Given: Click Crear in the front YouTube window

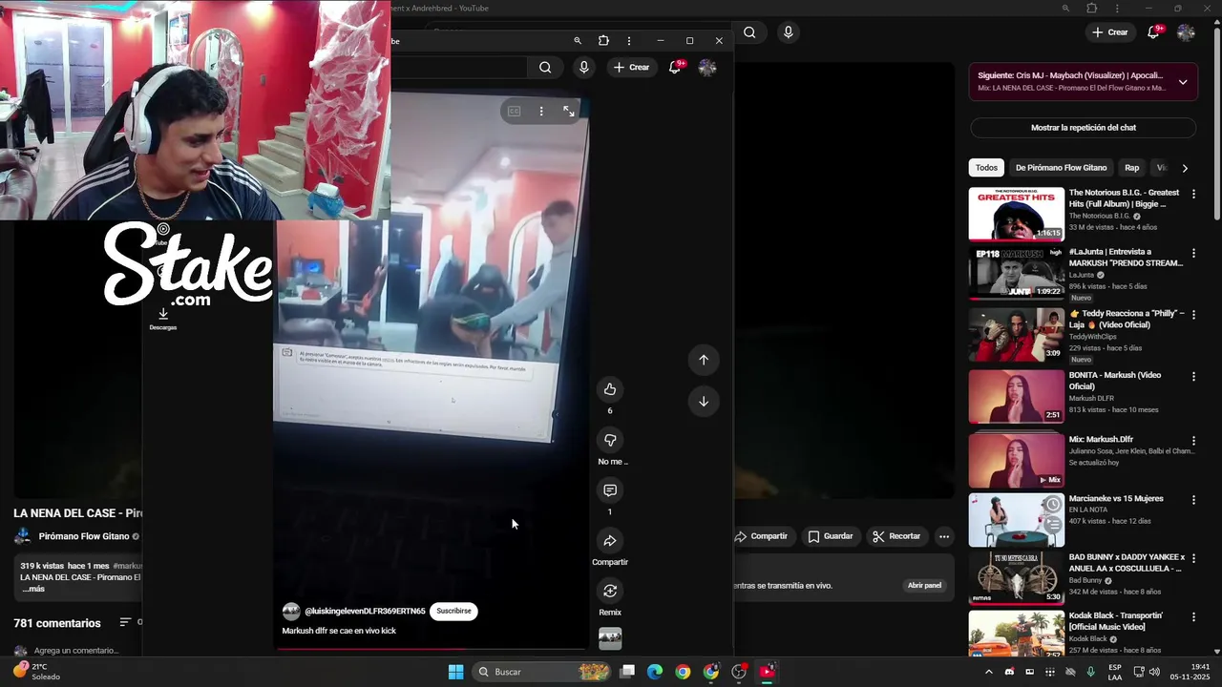Looking at the screenshot, I should (631, 68).
